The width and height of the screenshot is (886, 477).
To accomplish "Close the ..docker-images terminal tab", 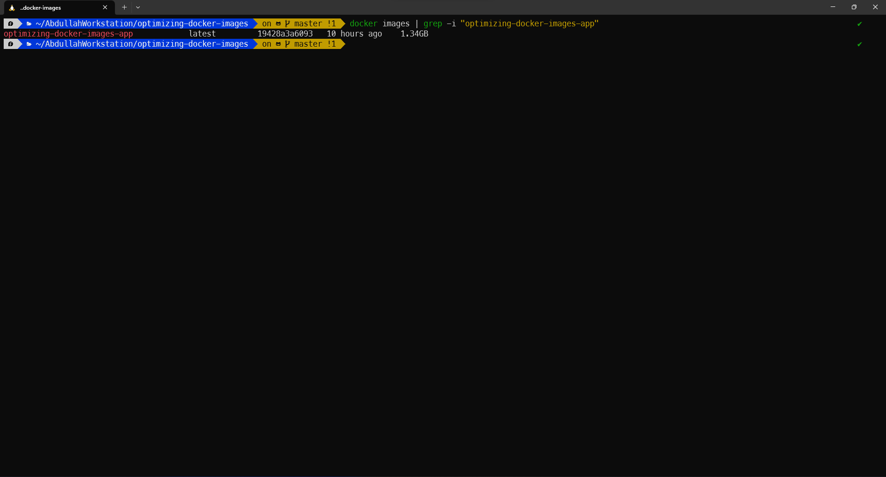I will tap(105, 7).
